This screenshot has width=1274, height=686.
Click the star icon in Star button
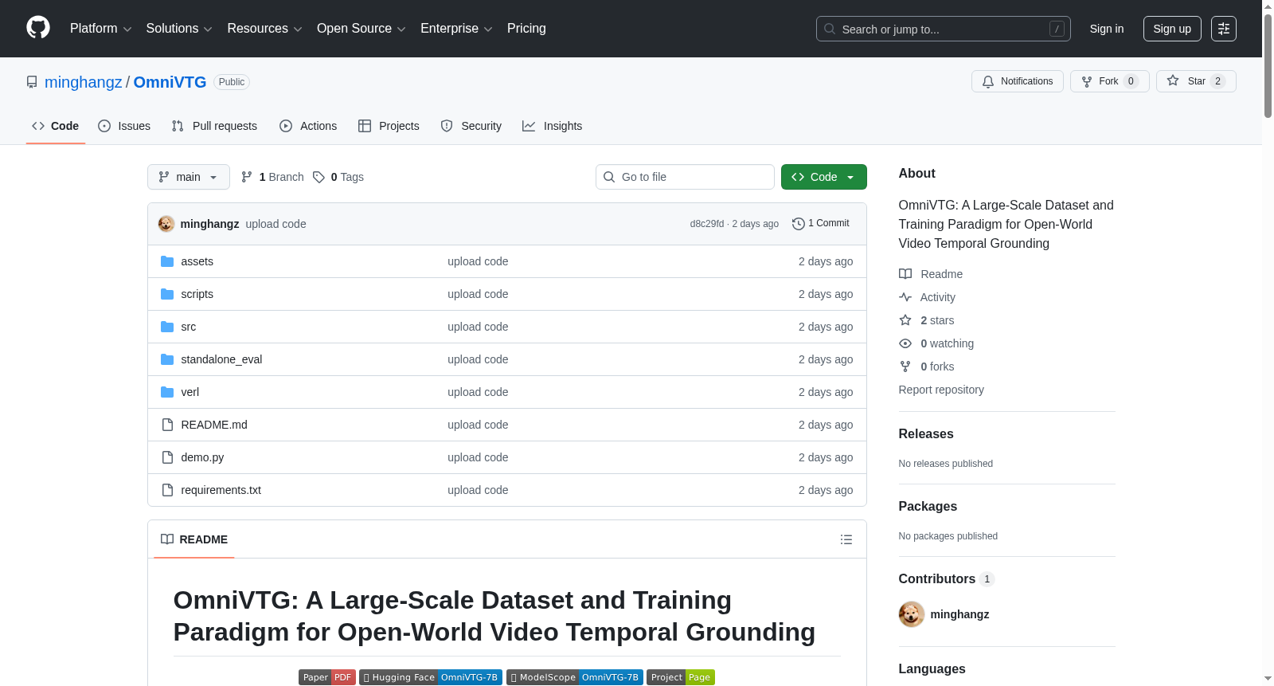point(1173,80)
